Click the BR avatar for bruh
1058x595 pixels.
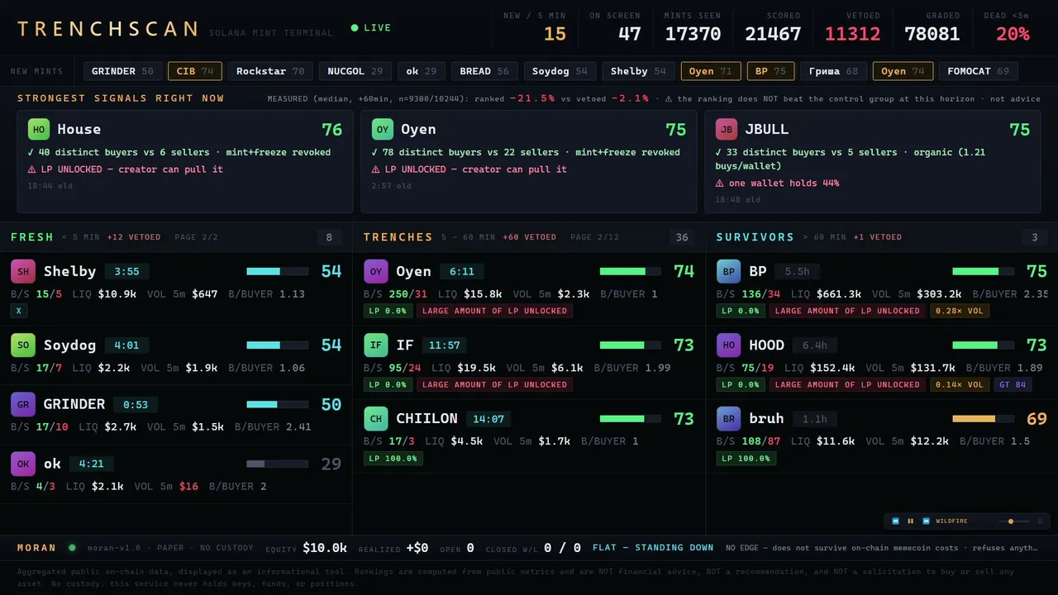(729, 418)
